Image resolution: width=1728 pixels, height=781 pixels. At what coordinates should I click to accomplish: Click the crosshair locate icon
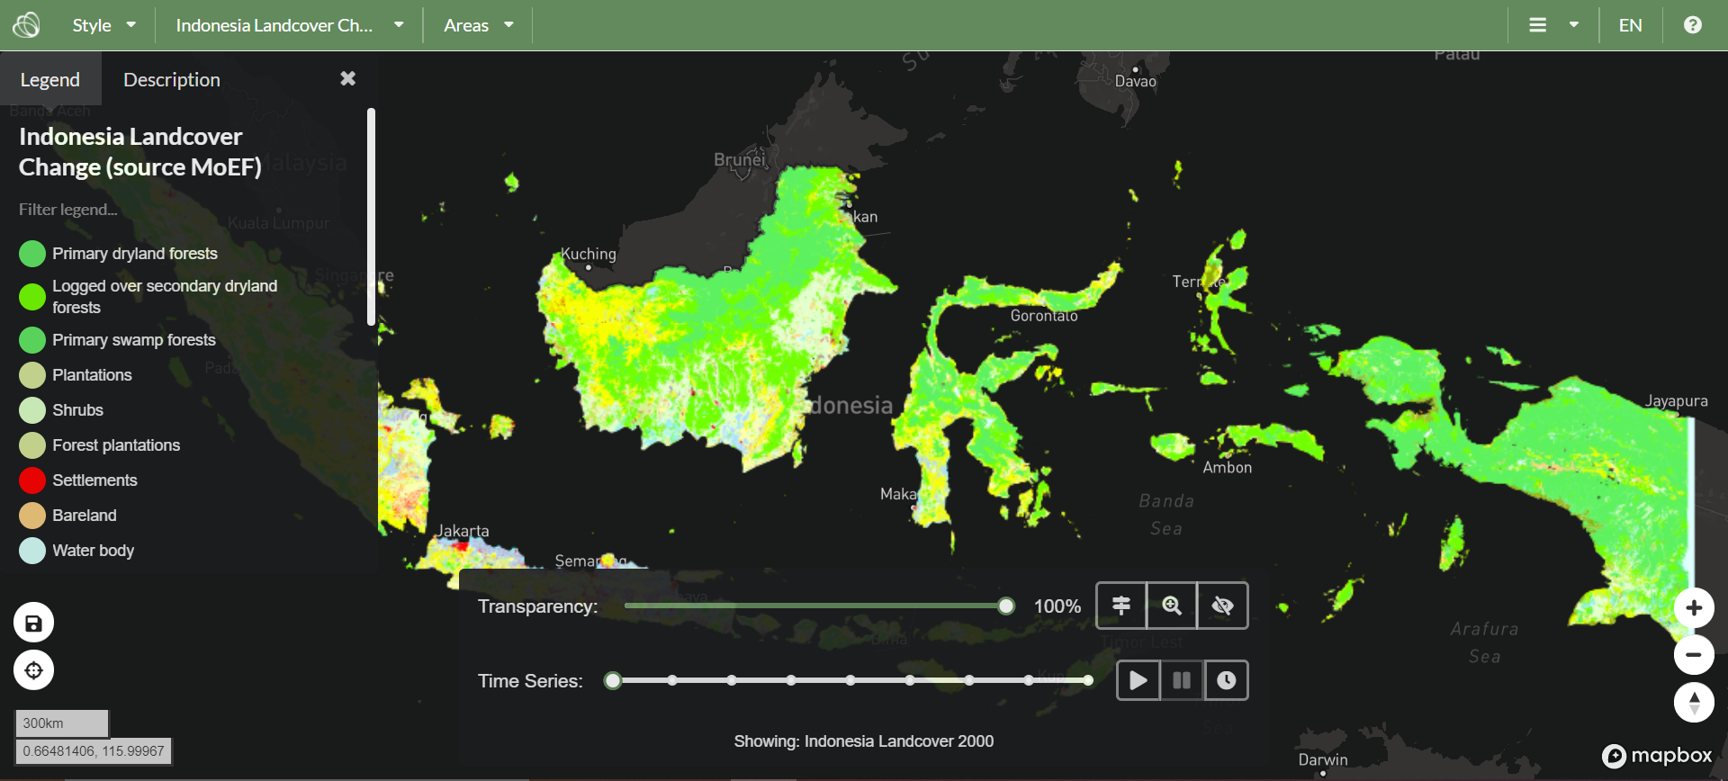(33, 670)
